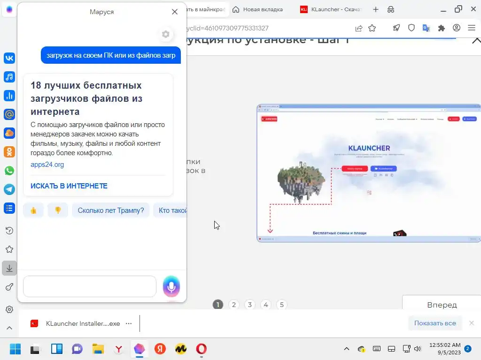
Task: Open Marusya panel settings gear
Action: tap(166, 34)
